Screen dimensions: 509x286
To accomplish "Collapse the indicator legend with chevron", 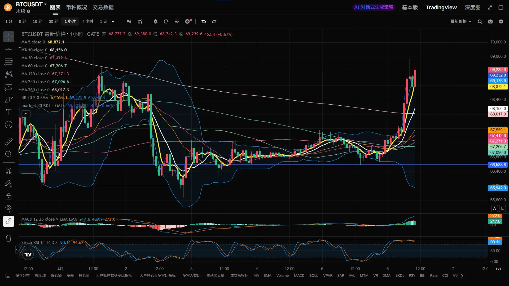I will click(26, 114).
